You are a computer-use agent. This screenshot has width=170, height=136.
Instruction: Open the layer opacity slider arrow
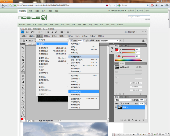145,100
